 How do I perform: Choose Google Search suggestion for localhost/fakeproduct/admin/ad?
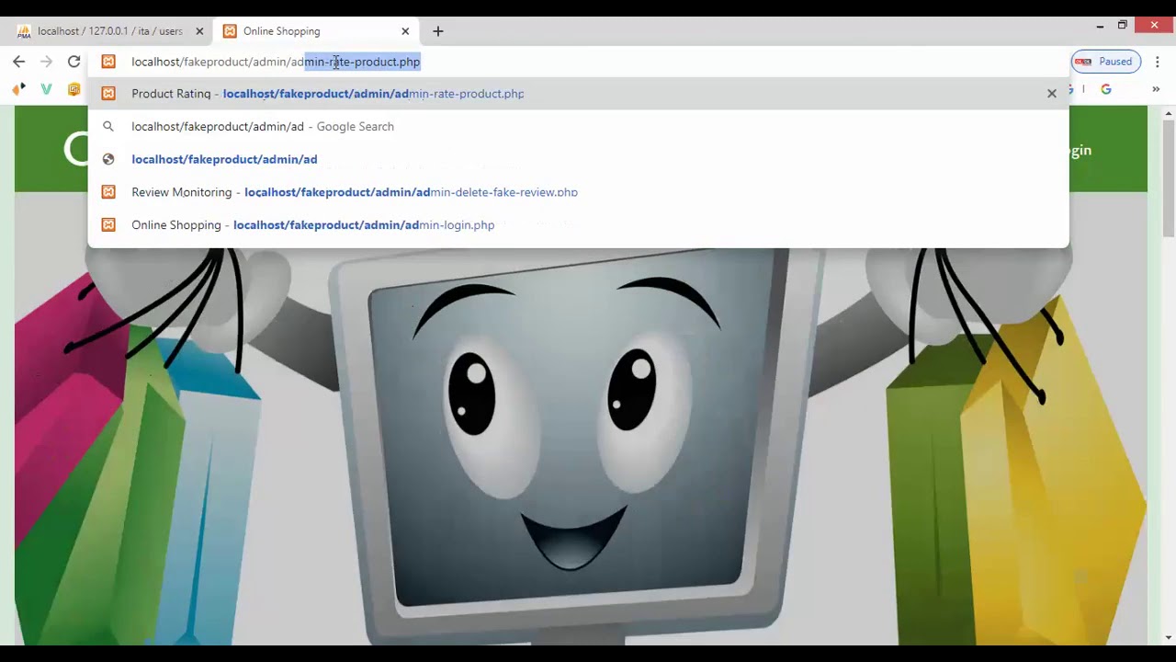tap(579, 127)
